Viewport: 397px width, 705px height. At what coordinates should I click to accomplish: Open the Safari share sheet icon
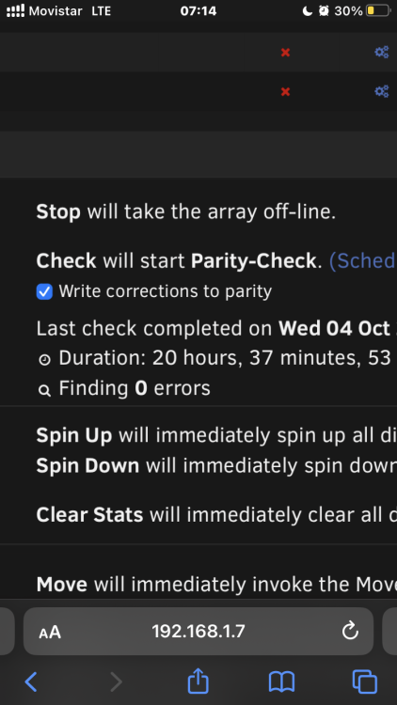[198, 681]
